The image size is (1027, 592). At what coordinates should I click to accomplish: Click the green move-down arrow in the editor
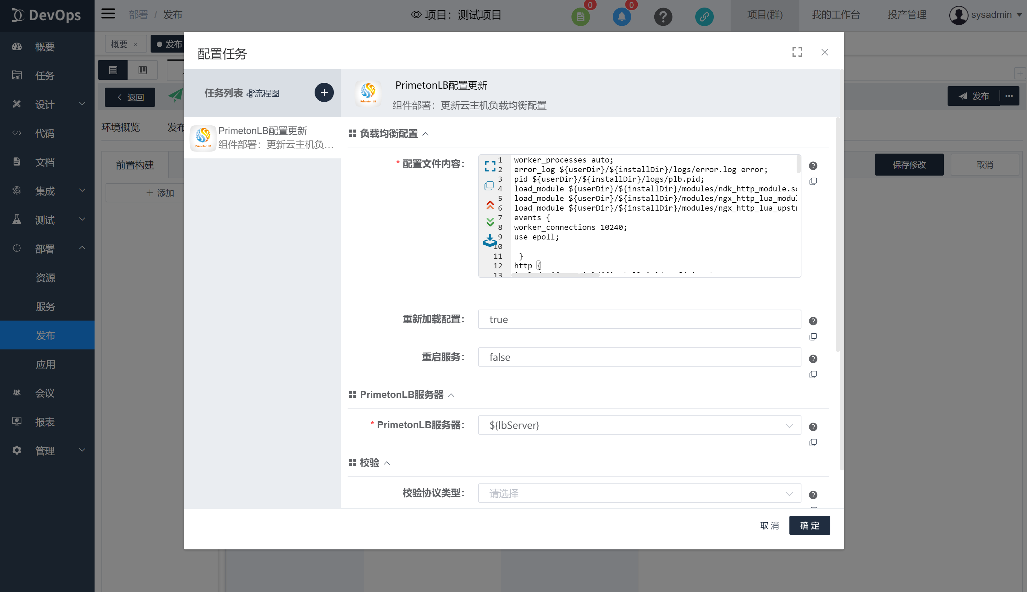click(490, 222)
